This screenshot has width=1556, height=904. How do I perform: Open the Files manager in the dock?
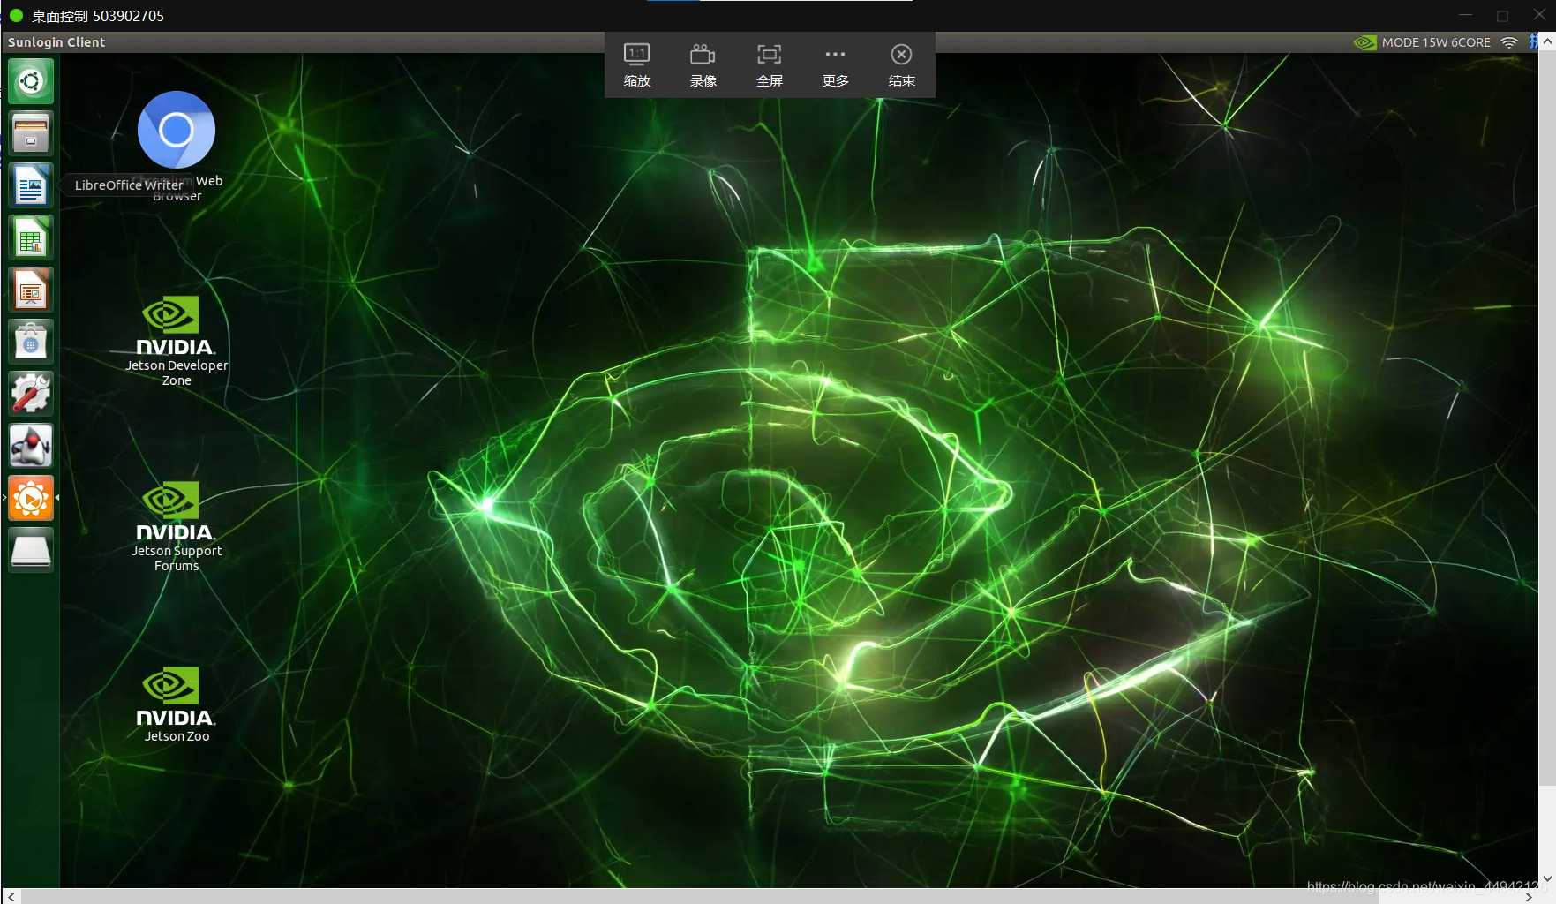click(x=31, y=133)
